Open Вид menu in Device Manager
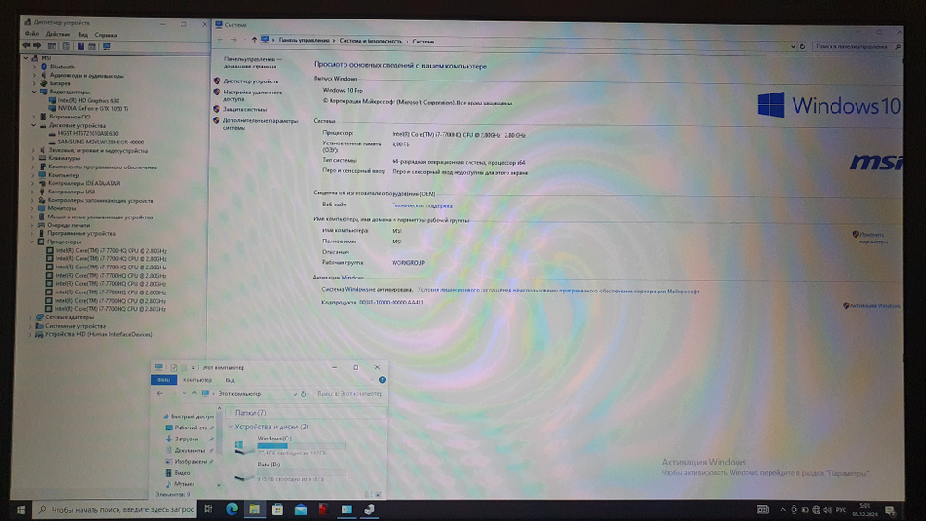This screenshot has width=926, height=521. tap(82, 35)
